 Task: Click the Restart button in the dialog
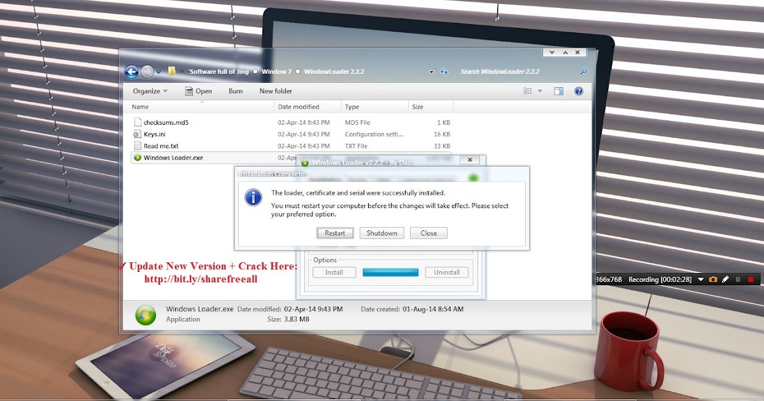click(x=335, y=233)
